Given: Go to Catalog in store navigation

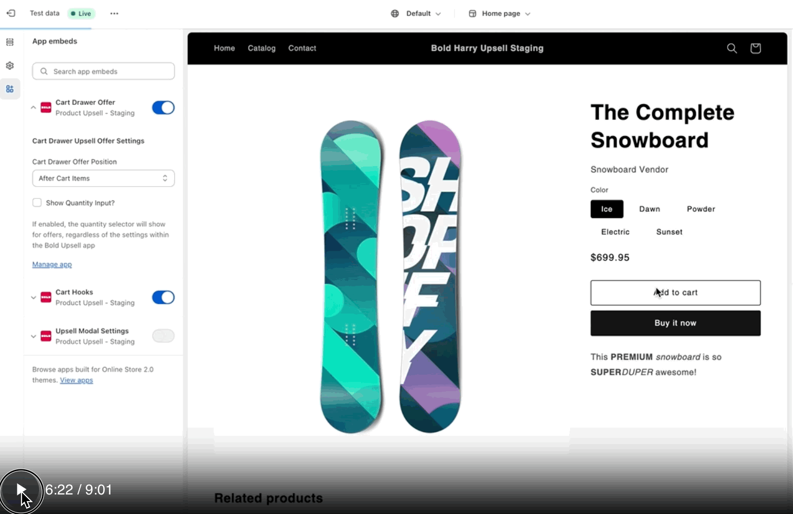Looking at the screenshot, I should [x=261, y=48].
